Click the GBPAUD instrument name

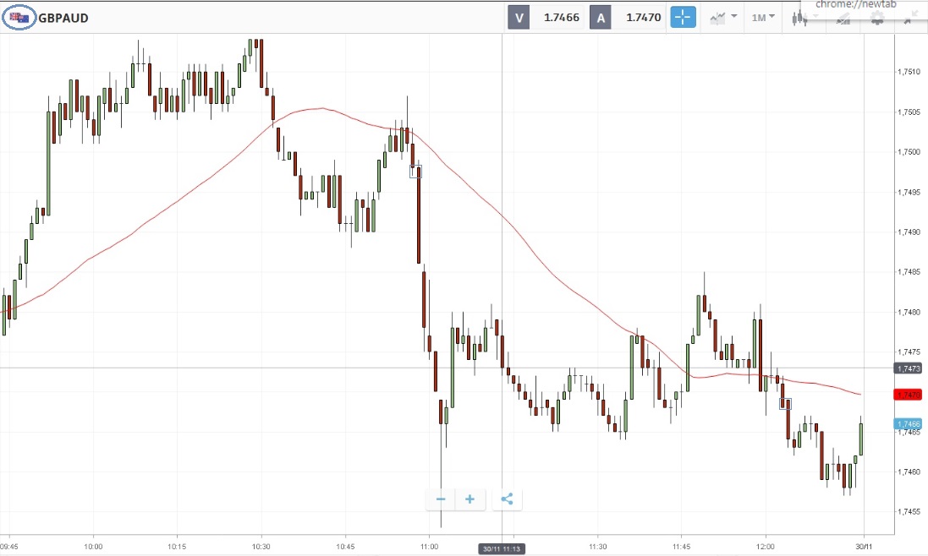tap(63, 18)
